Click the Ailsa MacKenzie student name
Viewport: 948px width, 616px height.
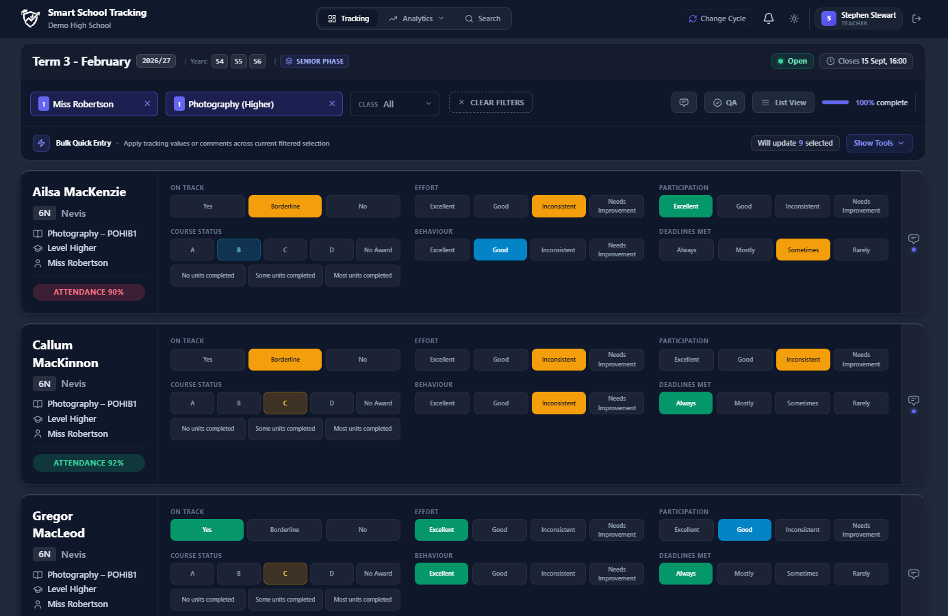click(79, 192)
